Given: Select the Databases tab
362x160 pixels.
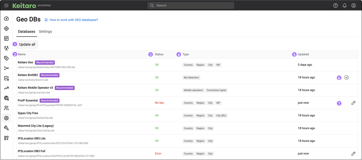Looking at the screenshot, I should (26, 32).
